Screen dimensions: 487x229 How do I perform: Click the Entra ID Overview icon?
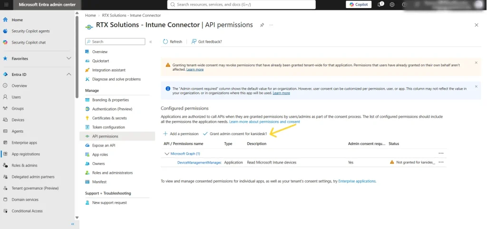(5, 86)
